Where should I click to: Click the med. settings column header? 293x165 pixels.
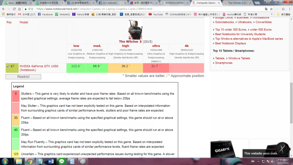coord(97,46)
